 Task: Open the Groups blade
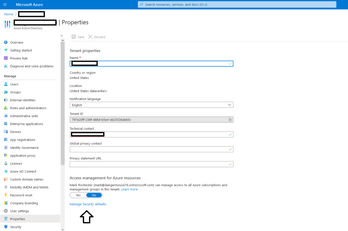pos(15,92)
